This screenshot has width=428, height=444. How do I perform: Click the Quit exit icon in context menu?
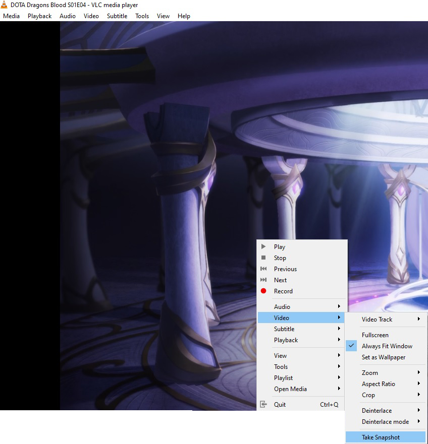click(x=263, y=404)
